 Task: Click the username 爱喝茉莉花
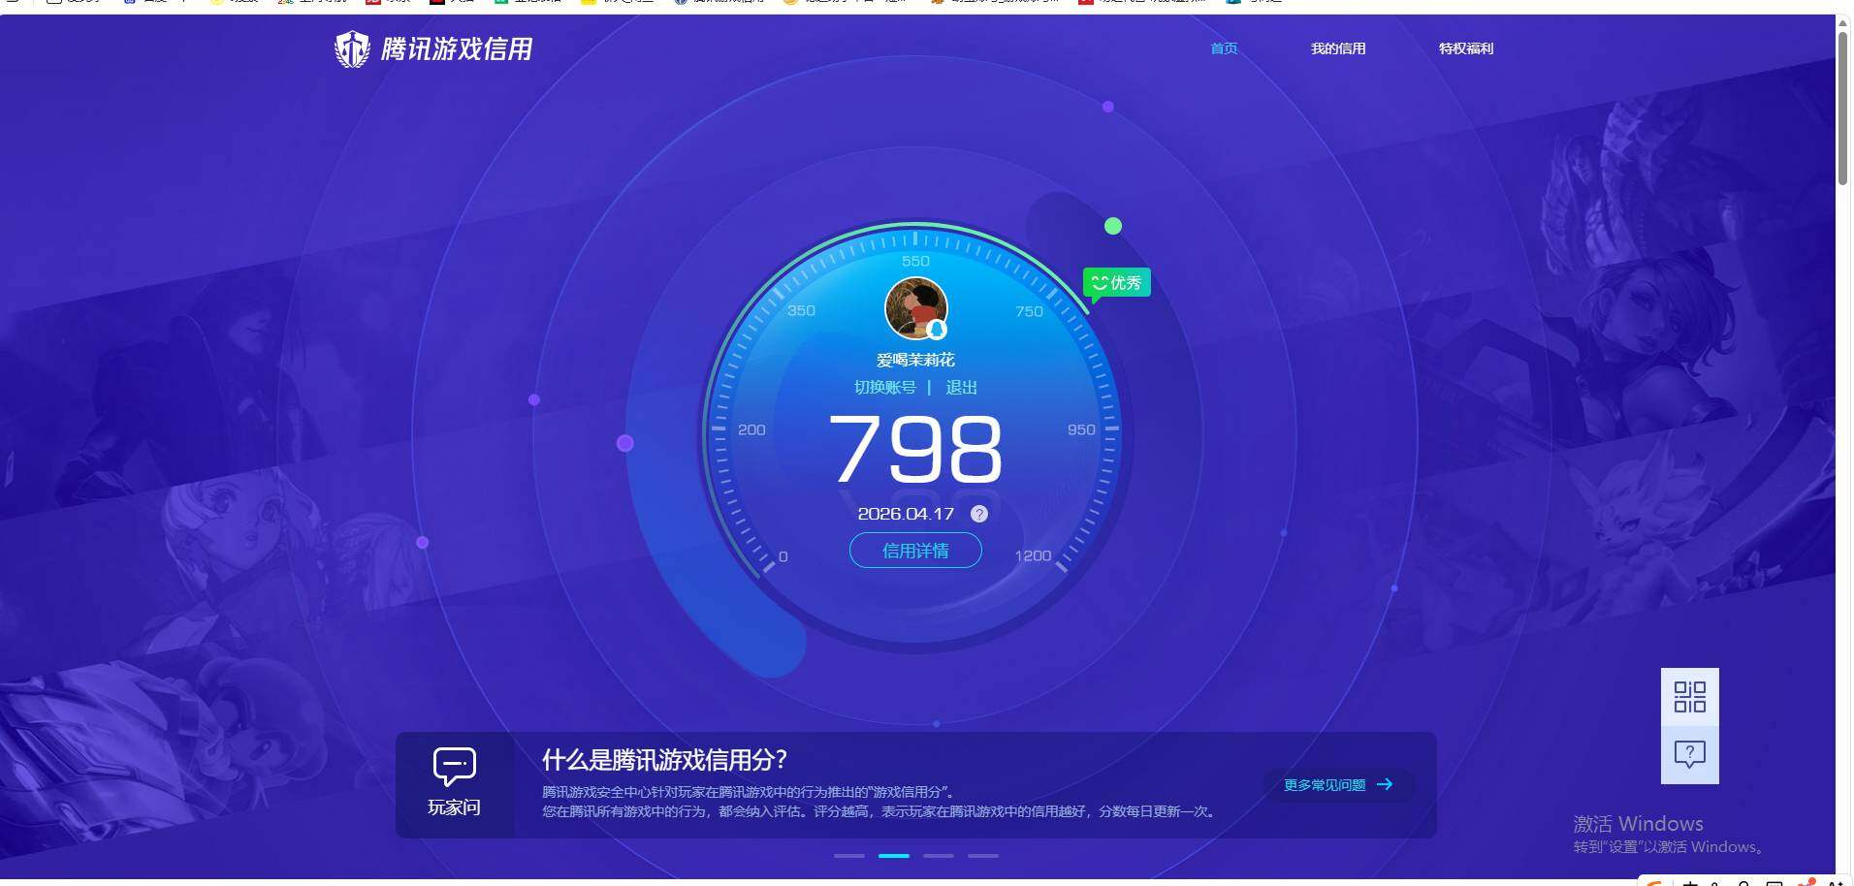click(915, 359)
